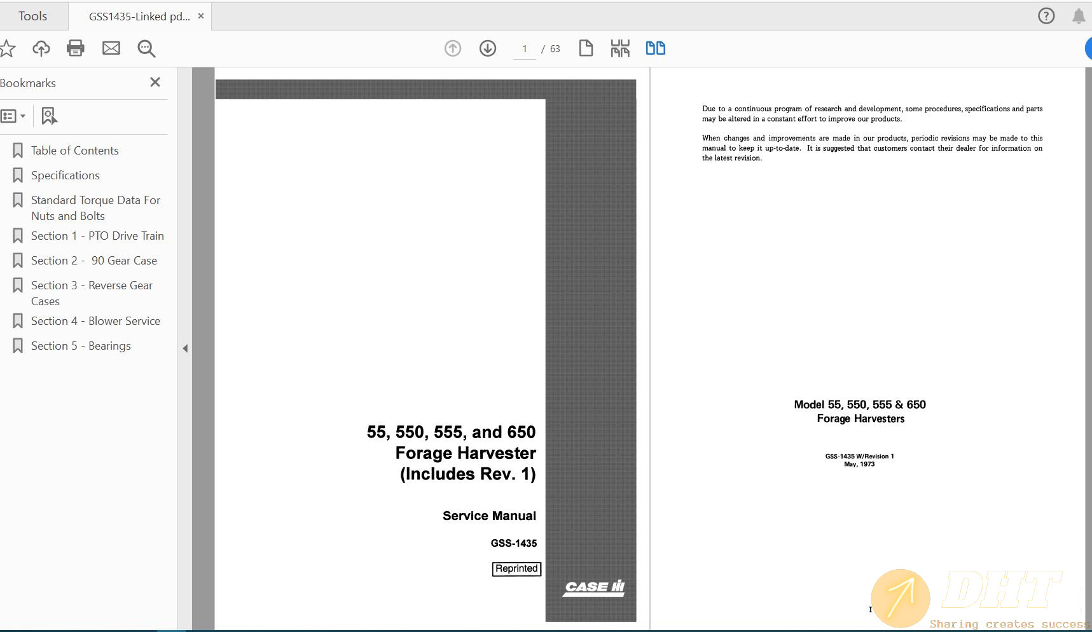Image resolution: width=1092 pixels, height=632 pixels.
Task: Open bookmarks options dropdown menu
Action: click(13, 116)
